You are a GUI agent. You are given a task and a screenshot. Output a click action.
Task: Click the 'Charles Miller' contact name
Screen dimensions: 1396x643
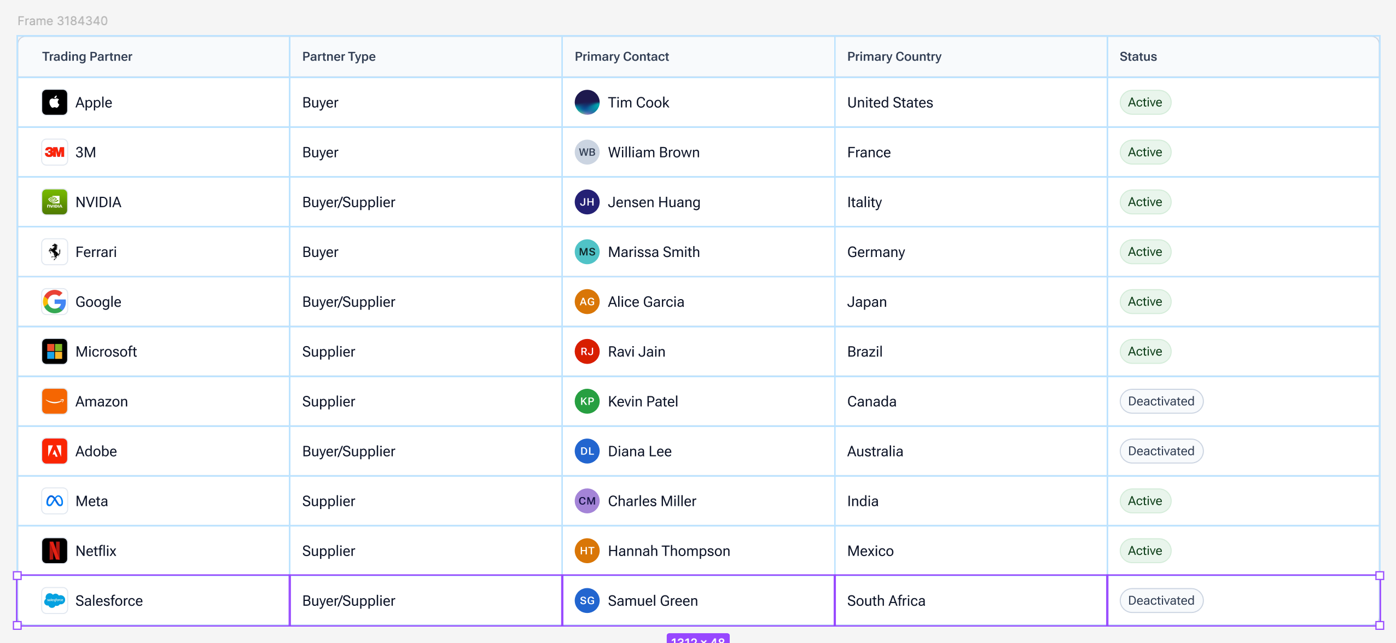pyautogui.click(x=652, y=501)
